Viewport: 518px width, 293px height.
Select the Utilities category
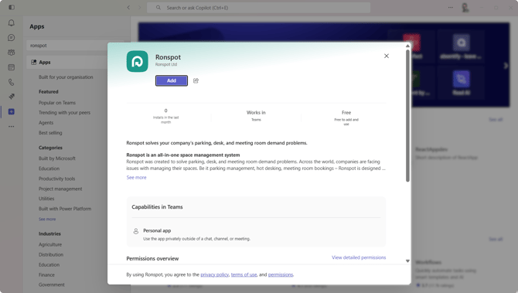tap(46, 199)
